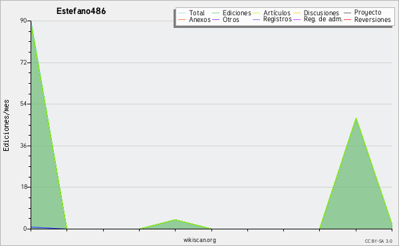The height and width of the screenshot is (246, 399).
Task: Click the orange Anexos legend line swatch
Action: [x=182, y=19]
